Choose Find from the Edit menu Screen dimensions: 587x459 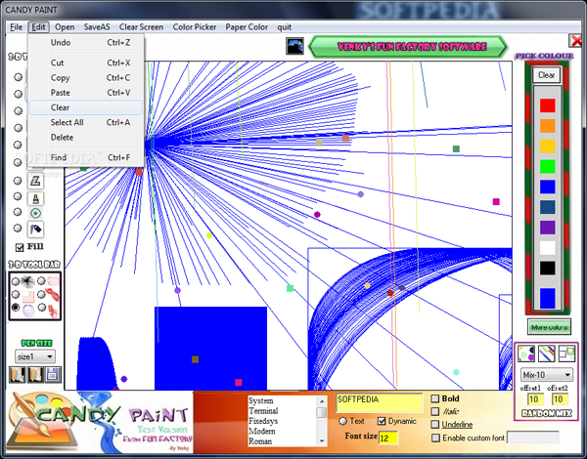click(x=86, y=158)
